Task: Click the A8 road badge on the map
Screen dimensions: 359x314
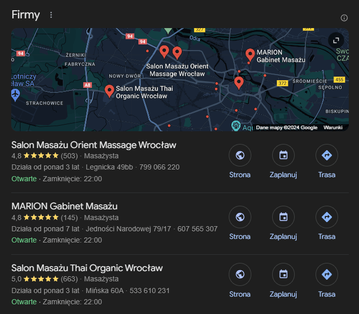Action: [x=87, y=85]
